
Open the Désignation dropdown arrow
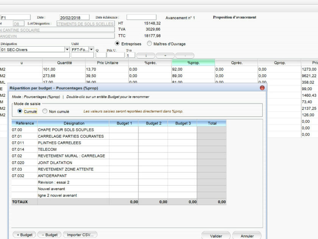(x=67, y=49)
